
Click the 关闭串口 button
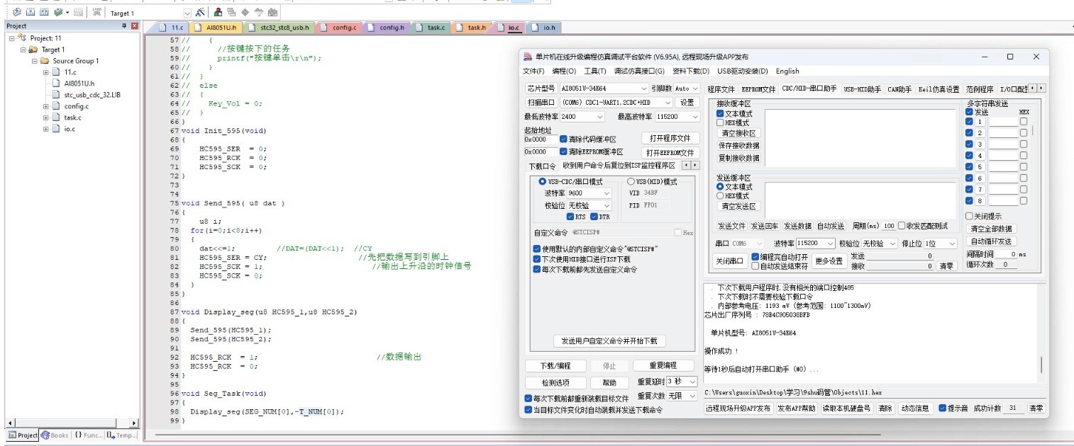[730, 261]
